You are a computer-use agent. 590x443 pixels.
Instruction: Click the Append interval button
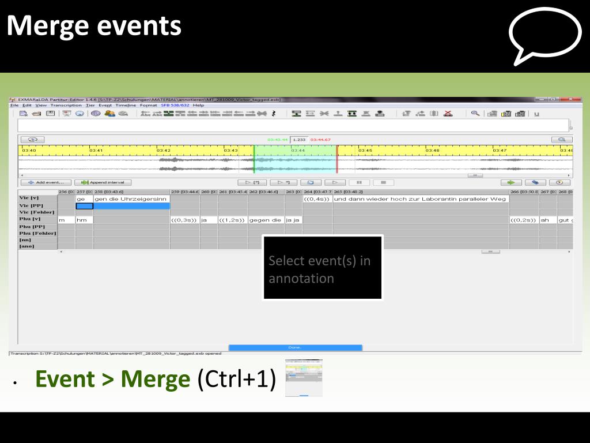click(103, 182)
